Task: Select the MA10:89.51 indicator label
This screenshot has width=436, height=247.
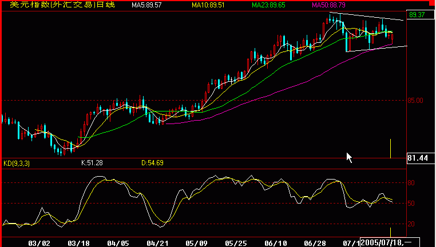Action: (x=208, y=5)
